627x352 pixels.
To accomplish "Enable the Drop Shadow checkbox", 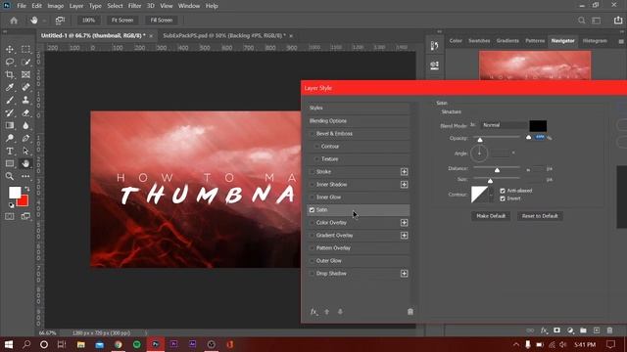I will click(x=312, y=274).
